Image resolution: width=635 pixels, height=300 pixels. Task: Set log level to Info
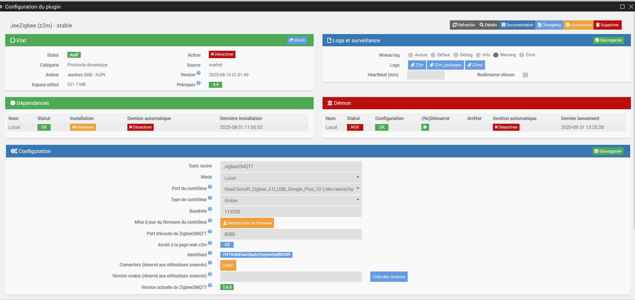click(x=478, y=55)
